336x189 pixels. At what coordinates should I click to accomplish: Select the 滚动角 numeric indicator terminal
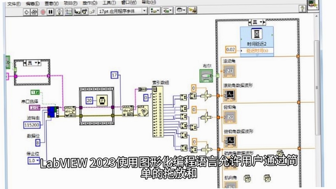[229, 71]
